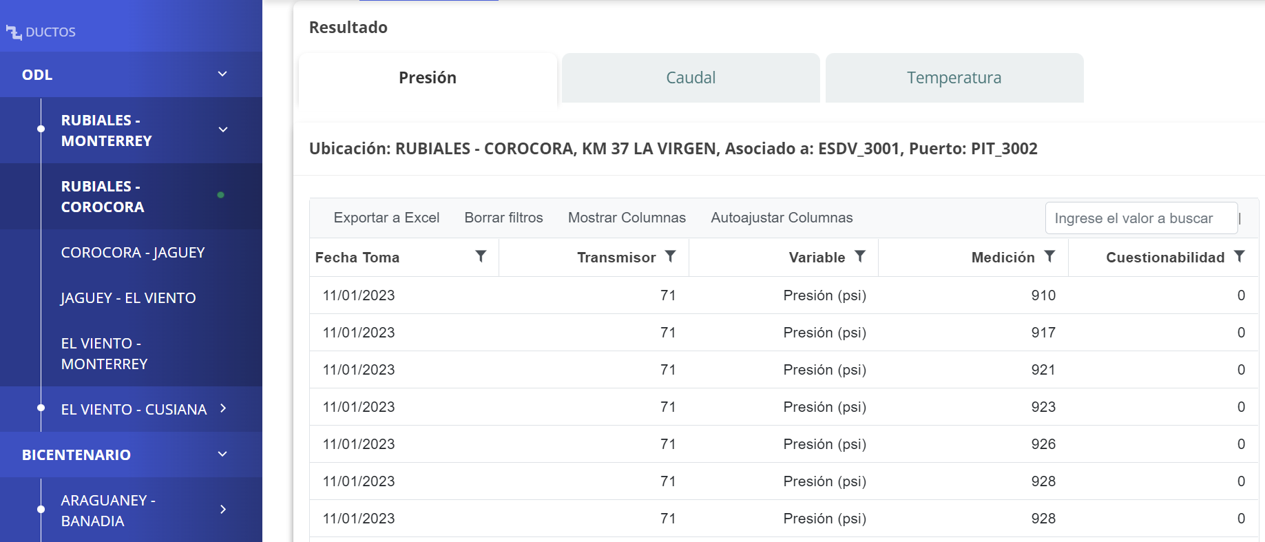
Task: Open the Medición column filter icon
Action: click(x=1049, y=256)
